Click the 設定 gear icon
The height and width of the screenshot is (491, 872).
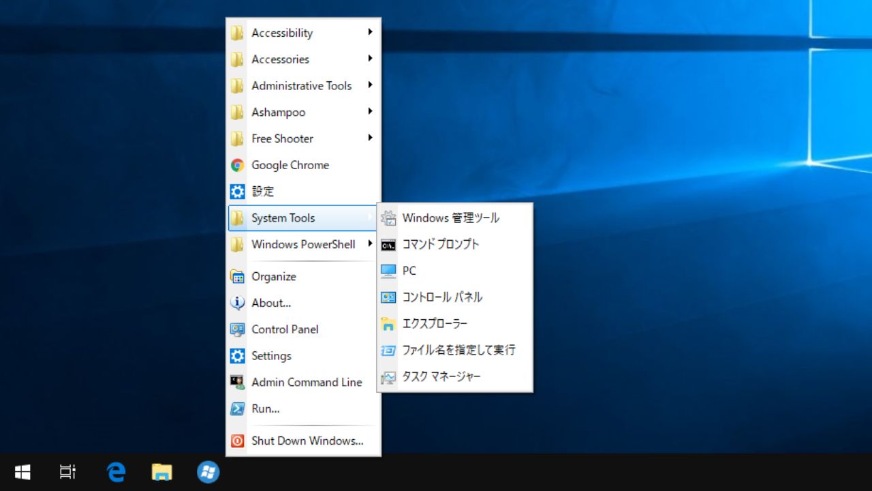click(x=237, y=192)
